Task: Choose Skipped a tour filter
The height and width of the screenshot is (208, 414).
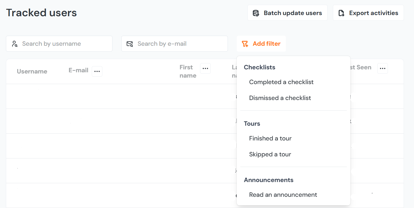Action: 270,154
